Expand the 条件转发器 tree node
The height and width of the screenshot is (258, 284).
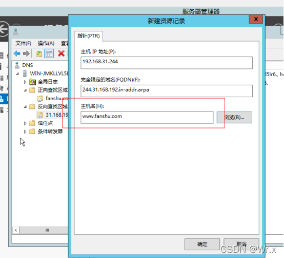pos(25,132)
